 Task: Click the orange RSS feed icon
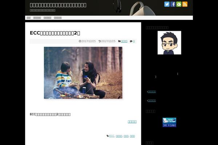185,4
